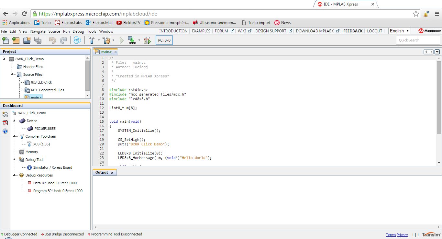
Task: Collapse the Source Files folder
Action: (x=12, y=74)
